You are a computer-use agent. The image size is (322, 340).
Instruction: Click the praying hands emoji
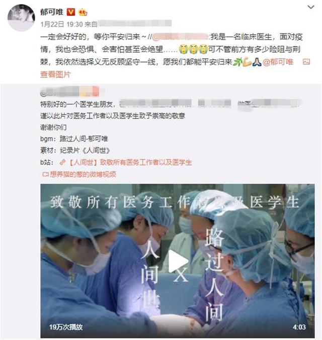[x=257, y=62]
